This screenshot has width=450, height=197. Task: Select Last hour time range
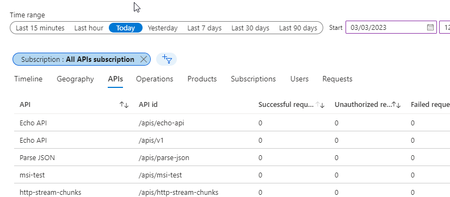click(x=89, y=28)
